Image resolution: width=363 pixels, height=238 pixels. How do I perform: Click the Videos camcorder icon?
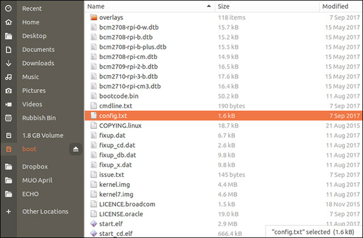click(x=9, y=104)
